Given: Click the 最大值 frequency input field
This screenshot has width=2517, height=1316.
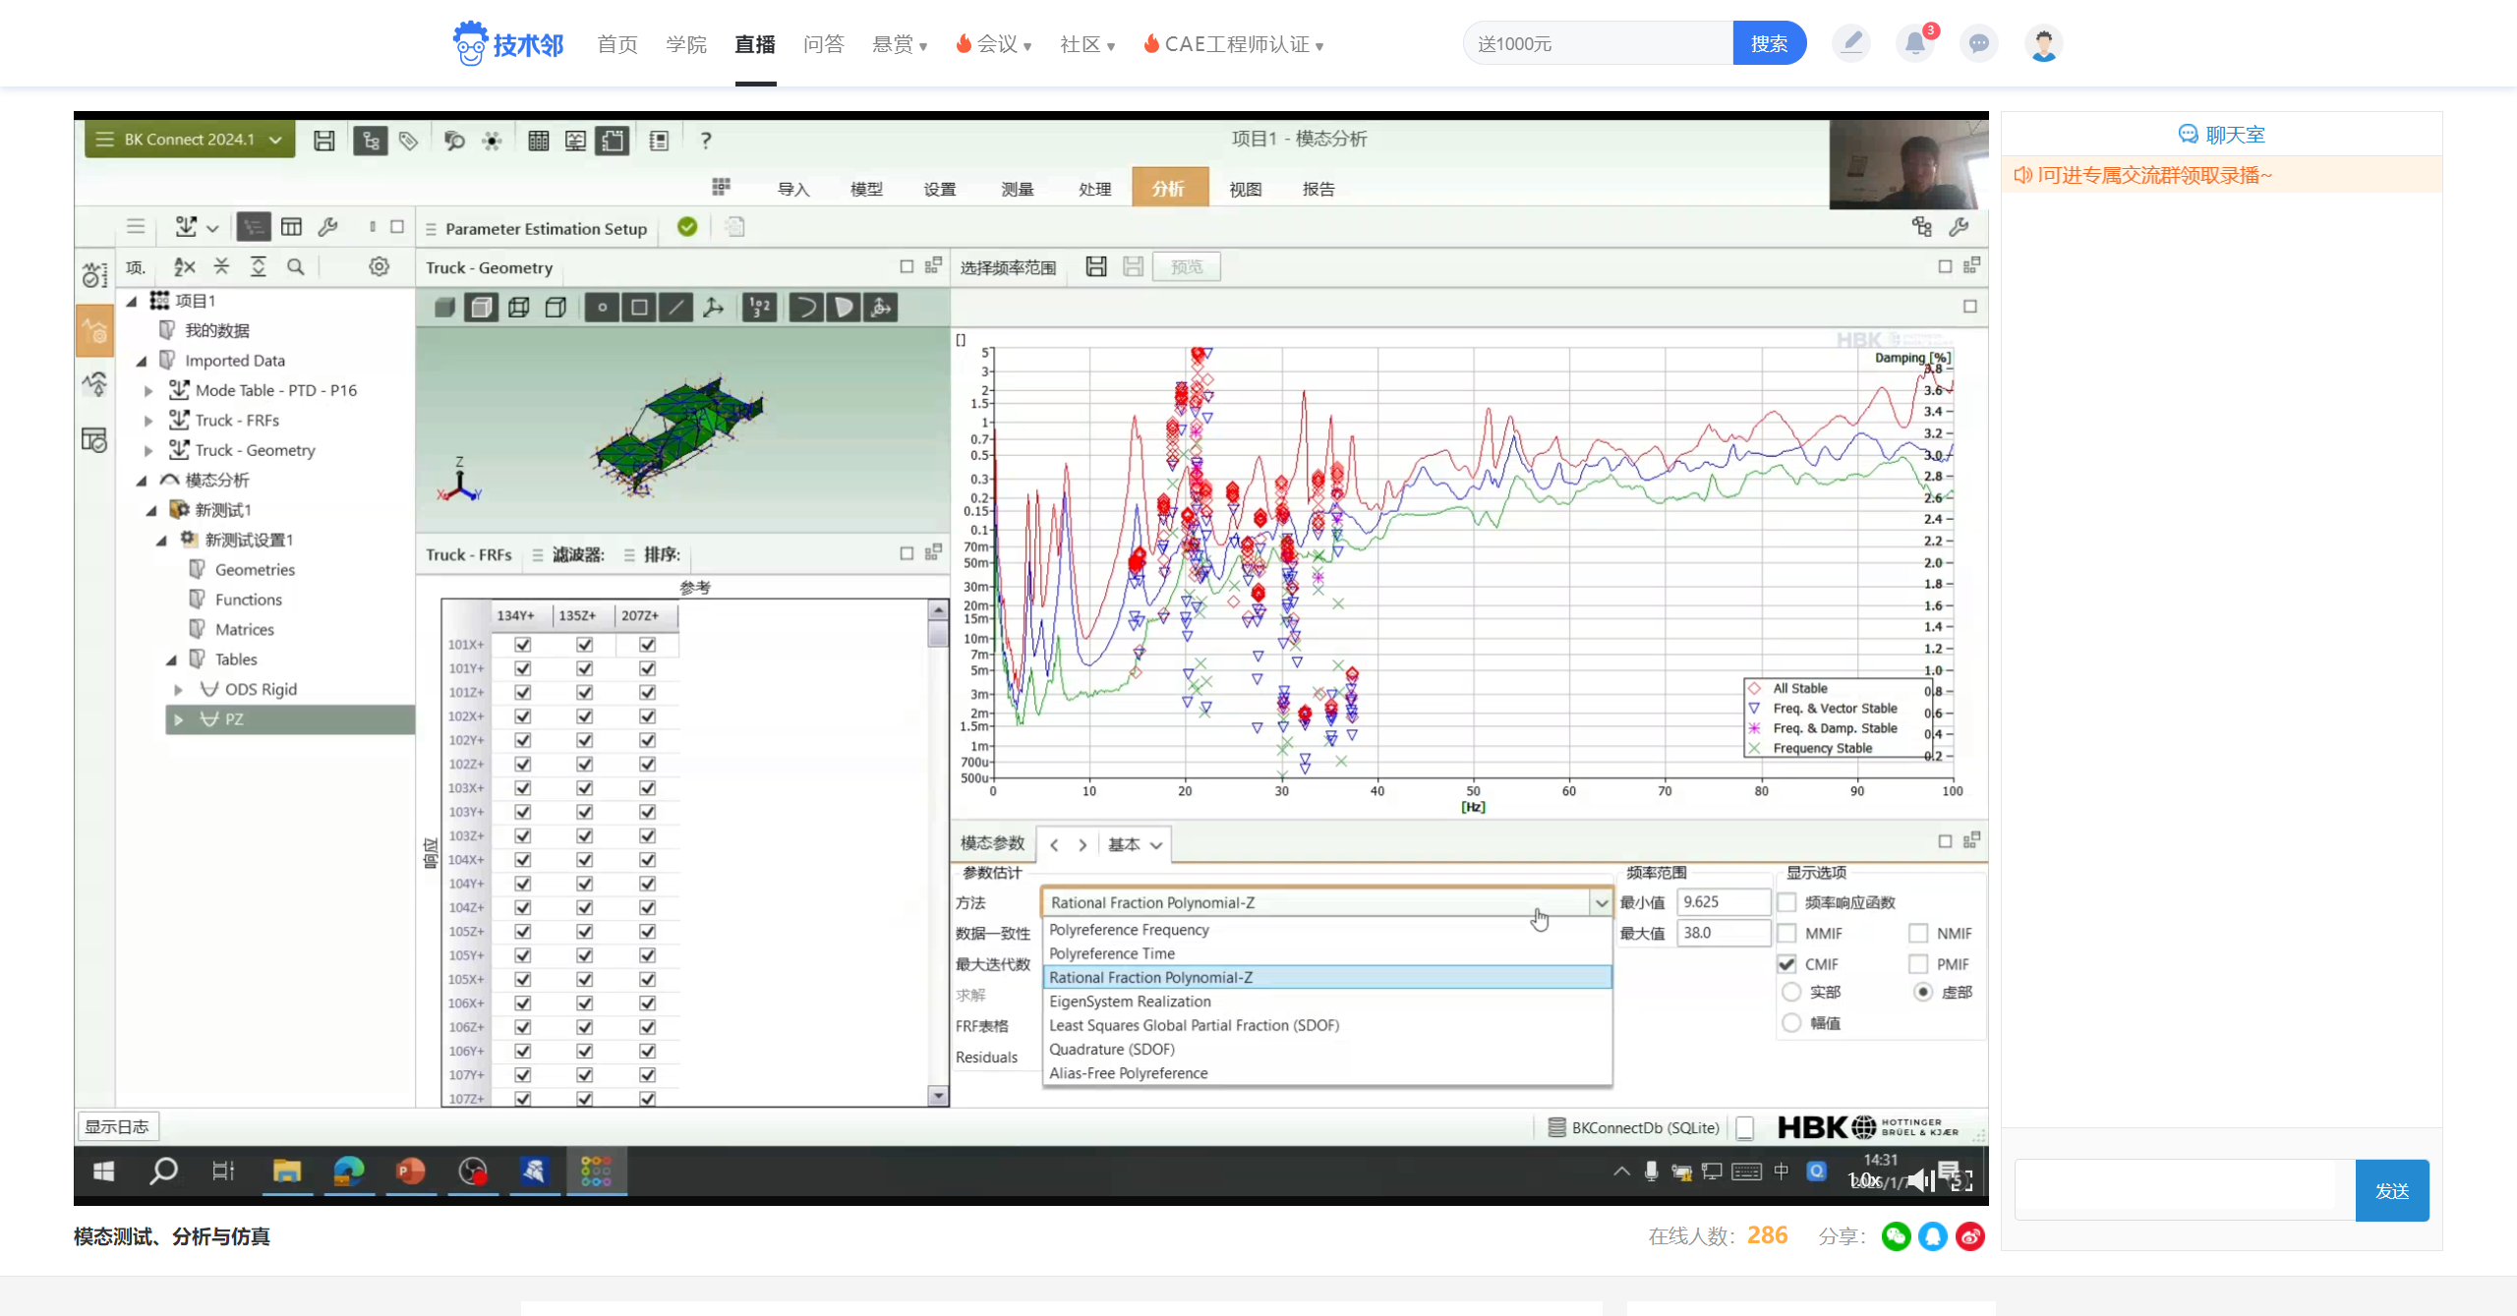Looking at the screenshot, I should coord(1723,933).
